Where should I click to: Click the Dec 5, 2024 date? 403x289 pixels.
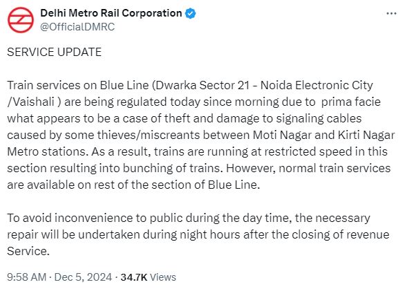point(83,277)
